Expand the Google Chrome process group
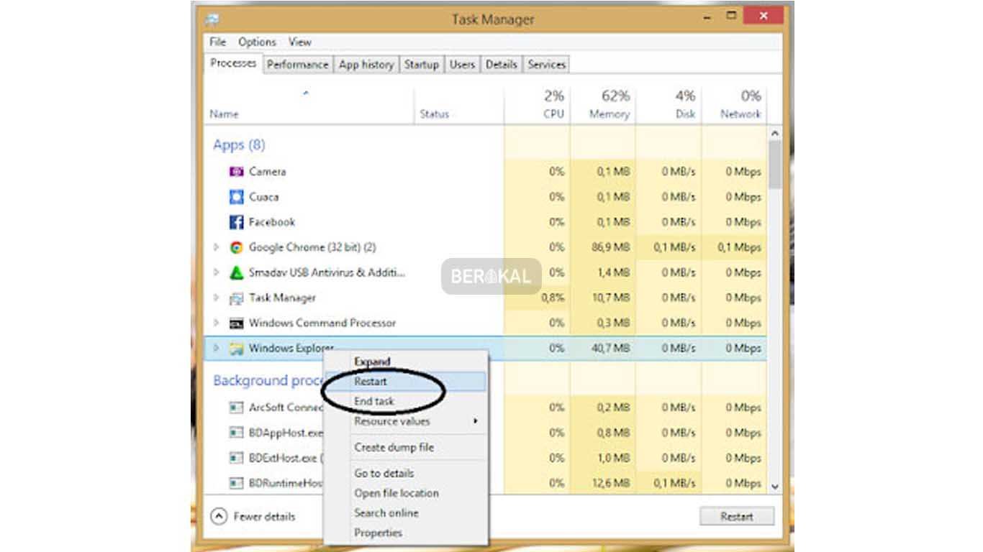 [x=216, y=247]
